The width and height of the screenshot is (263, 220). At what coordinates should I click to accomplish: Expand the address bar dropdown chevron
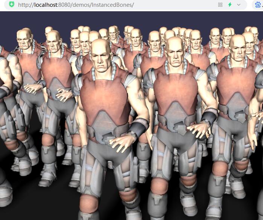tap(239, 5)
